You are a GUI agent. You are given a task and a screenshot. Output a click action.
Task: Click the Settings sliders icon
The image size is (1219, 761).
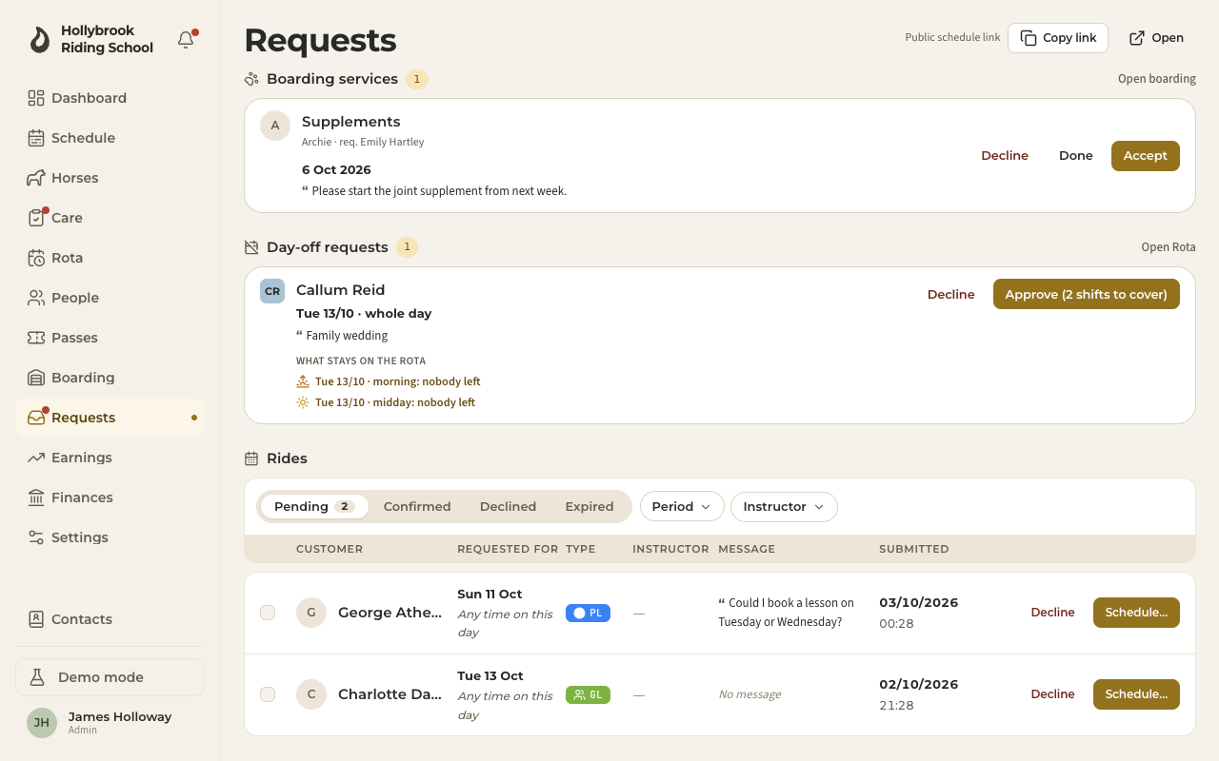click(36, 537)
